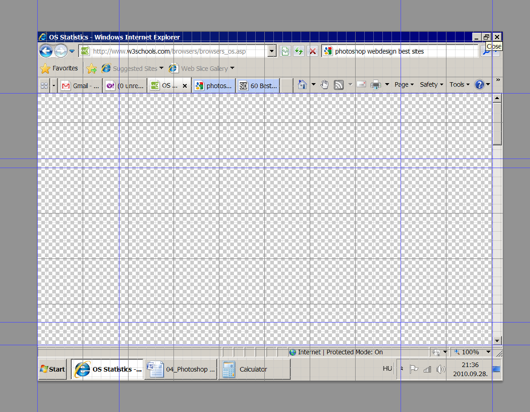Open OS Statistics taskbar button
Image resolution: width=530 pixels, height=412 pixels.
107,369
